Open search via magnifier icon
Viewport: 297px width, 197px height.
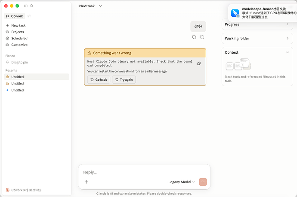tap(31, 6)
